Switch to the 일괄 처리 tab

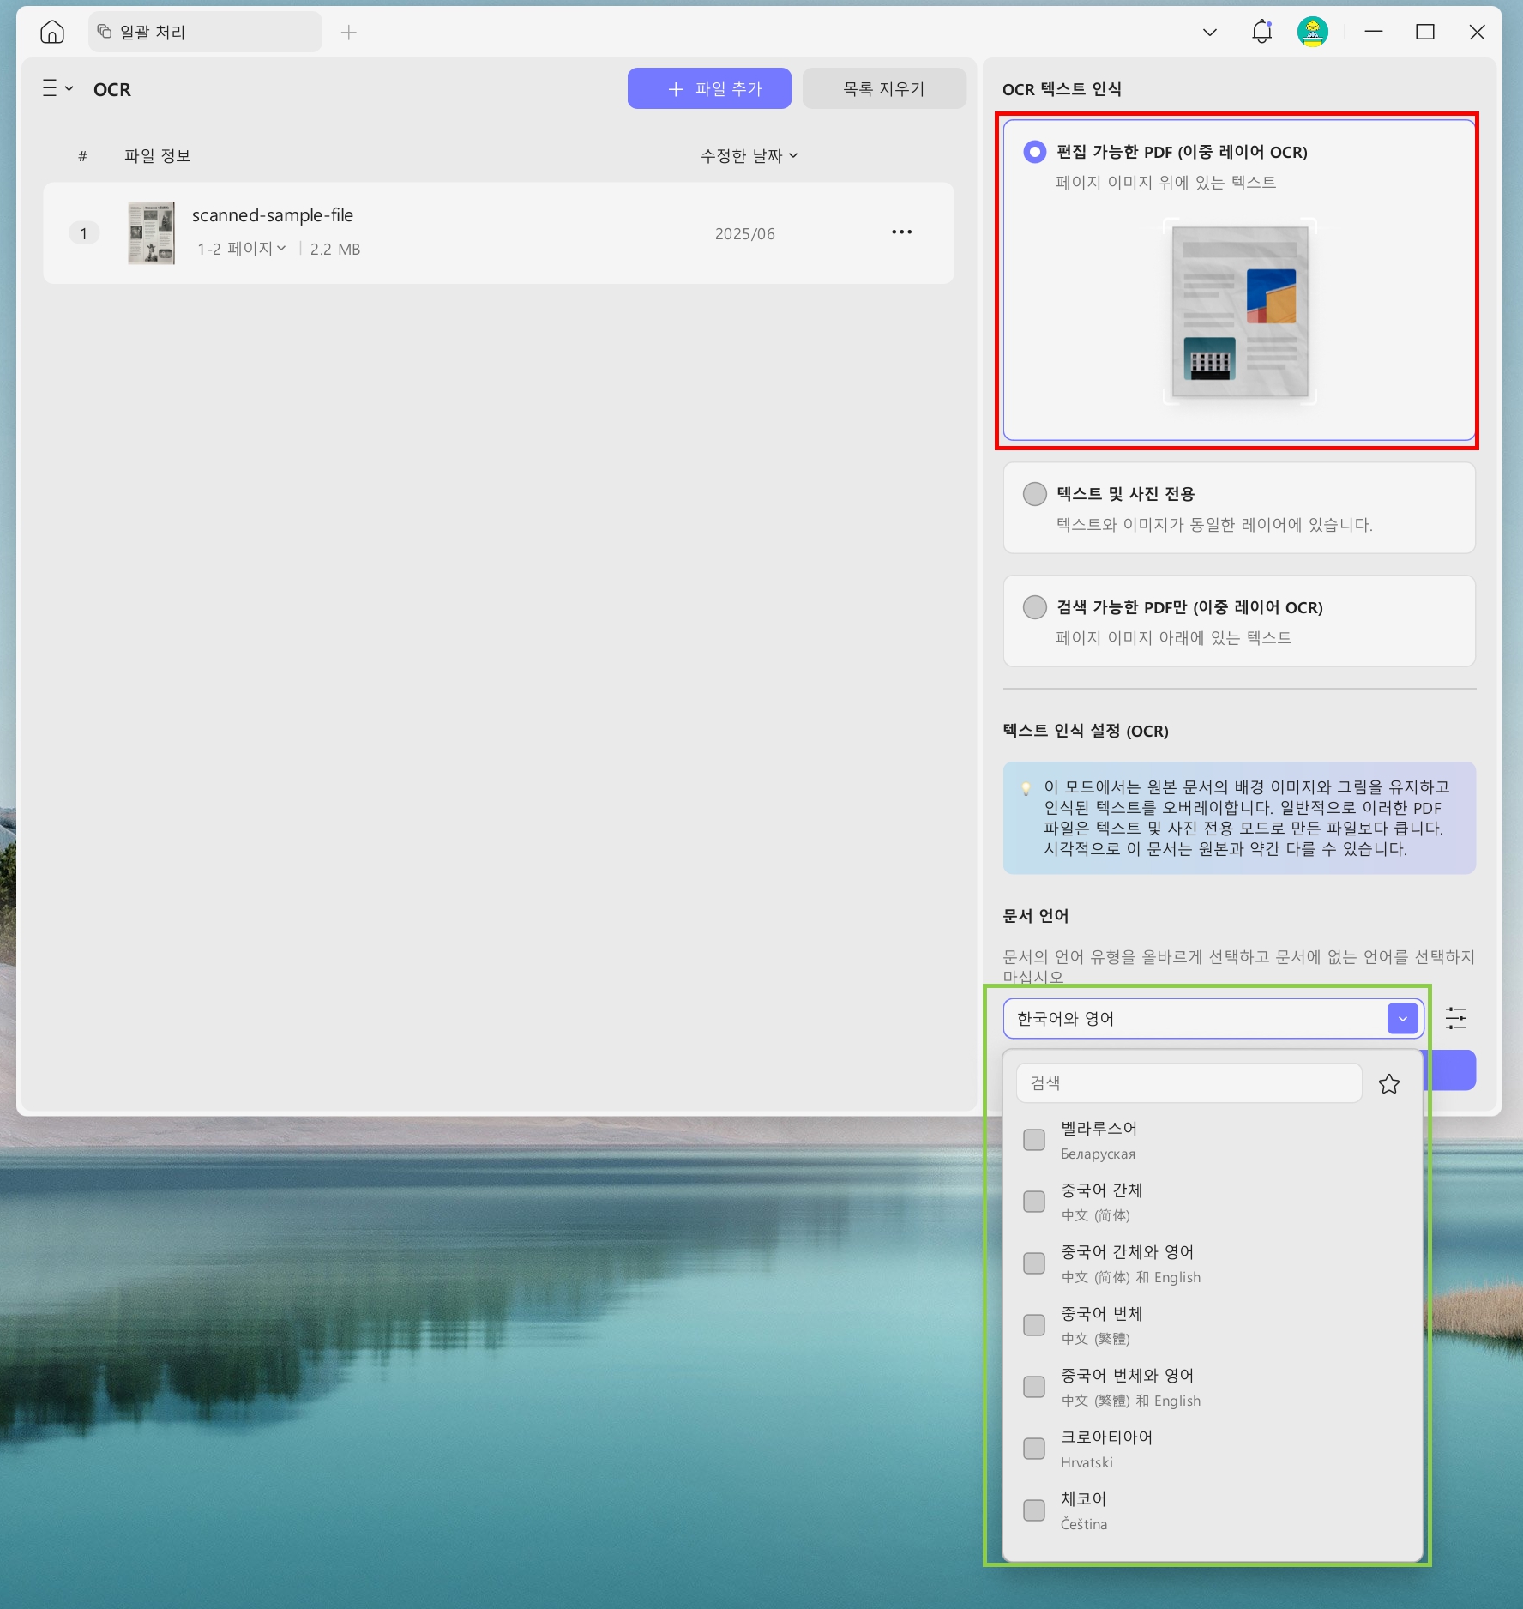coord(205,32)
